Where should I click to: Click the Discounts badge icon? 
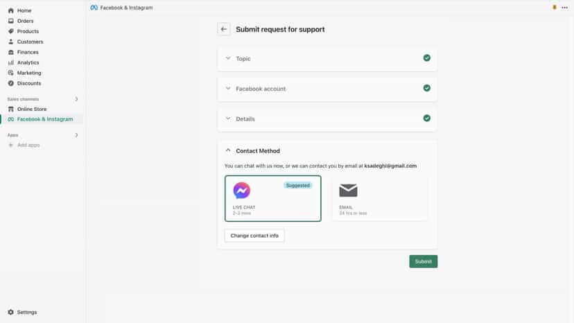point(10,83)
